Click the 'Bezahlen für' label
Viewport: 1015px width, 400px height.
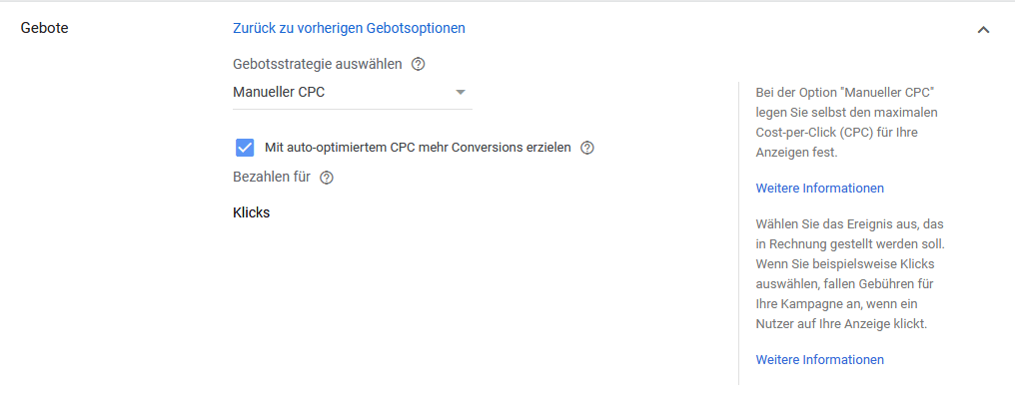(272, 178)
